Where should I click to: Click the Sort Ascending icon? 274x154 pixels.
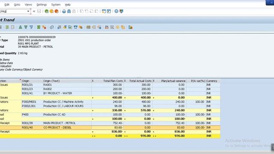click(x=21, y=27)
